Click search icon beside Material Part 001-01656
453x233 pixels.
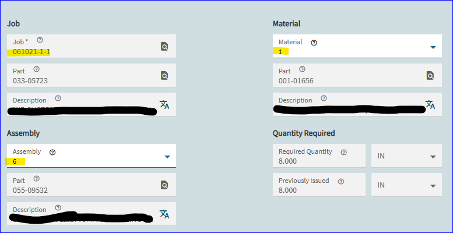430,76
